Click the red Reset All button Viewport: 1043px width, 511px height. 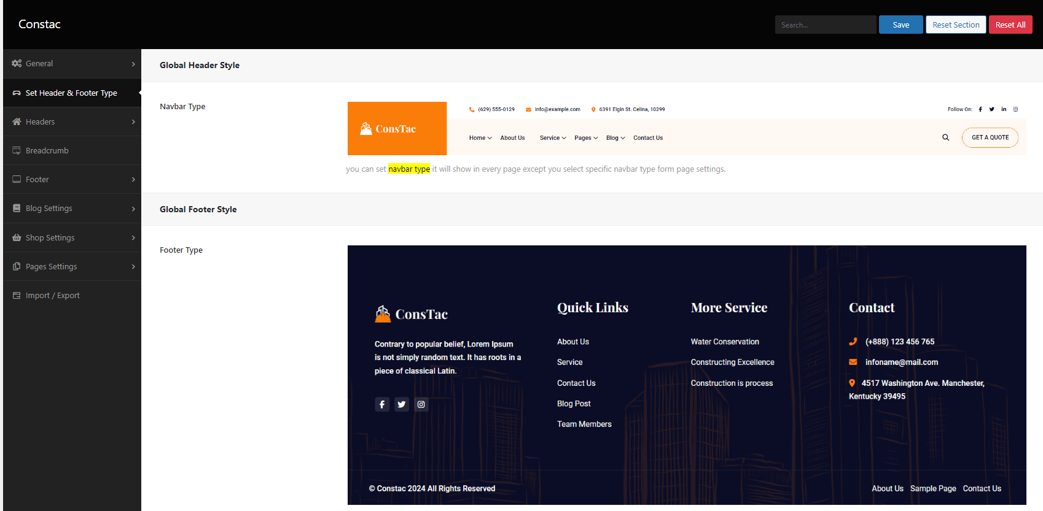[x=1010, y=25]
